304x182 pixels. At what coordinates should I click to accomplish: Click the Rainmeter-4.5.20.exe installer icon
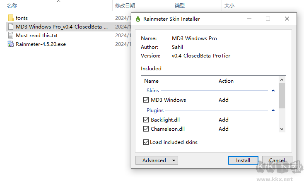[x=11, y=44]
